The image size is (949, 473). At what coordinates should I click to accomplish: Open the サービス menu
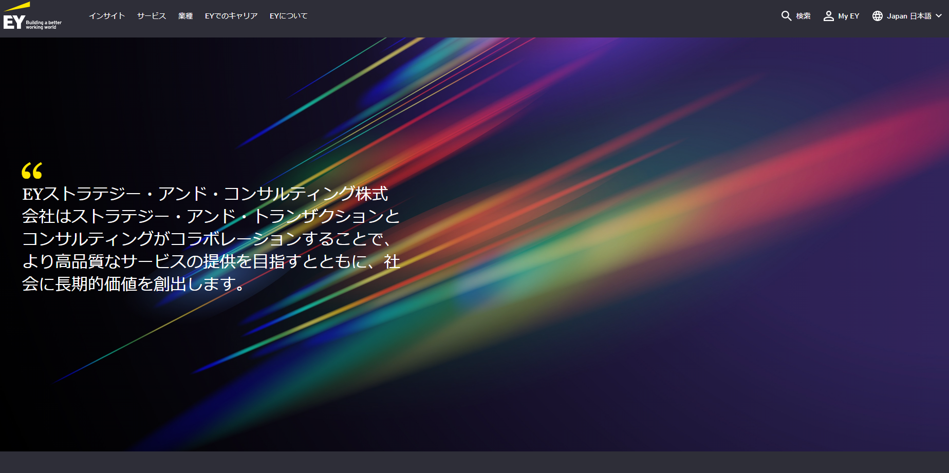(x=152, y=16)
